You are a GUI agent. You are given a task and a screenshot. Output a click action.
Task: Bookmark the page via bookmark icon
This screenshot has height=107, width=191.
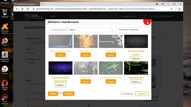coord(171,9)
